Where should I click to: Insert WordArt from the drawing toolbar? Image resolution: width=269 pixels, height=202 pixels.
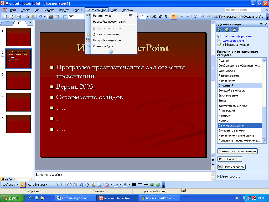tap(81, 185)
